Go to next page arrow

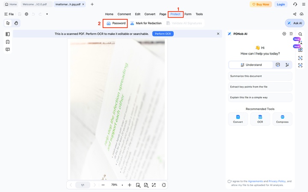tap(95, 185)
